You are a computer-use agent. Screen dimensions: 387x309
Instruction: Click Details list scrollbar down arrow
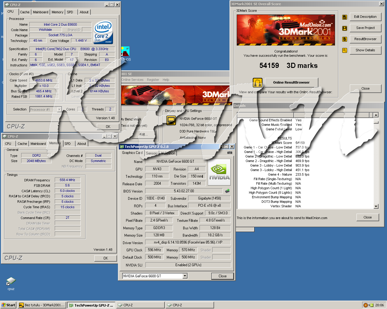[x=376, y=206]
